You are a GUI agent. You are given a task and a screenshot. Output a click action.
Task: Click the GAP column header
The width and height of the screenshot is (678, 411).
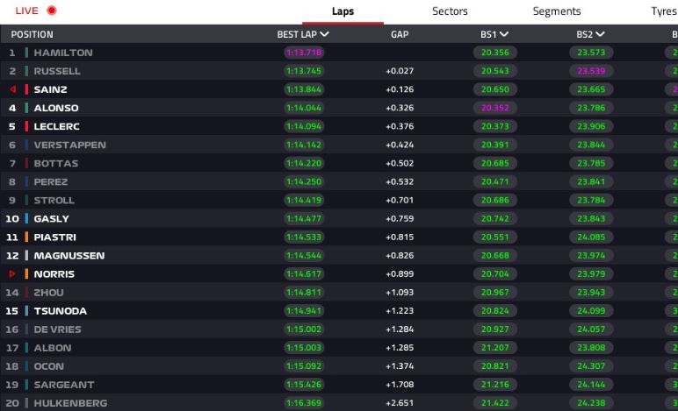[400, 34]
